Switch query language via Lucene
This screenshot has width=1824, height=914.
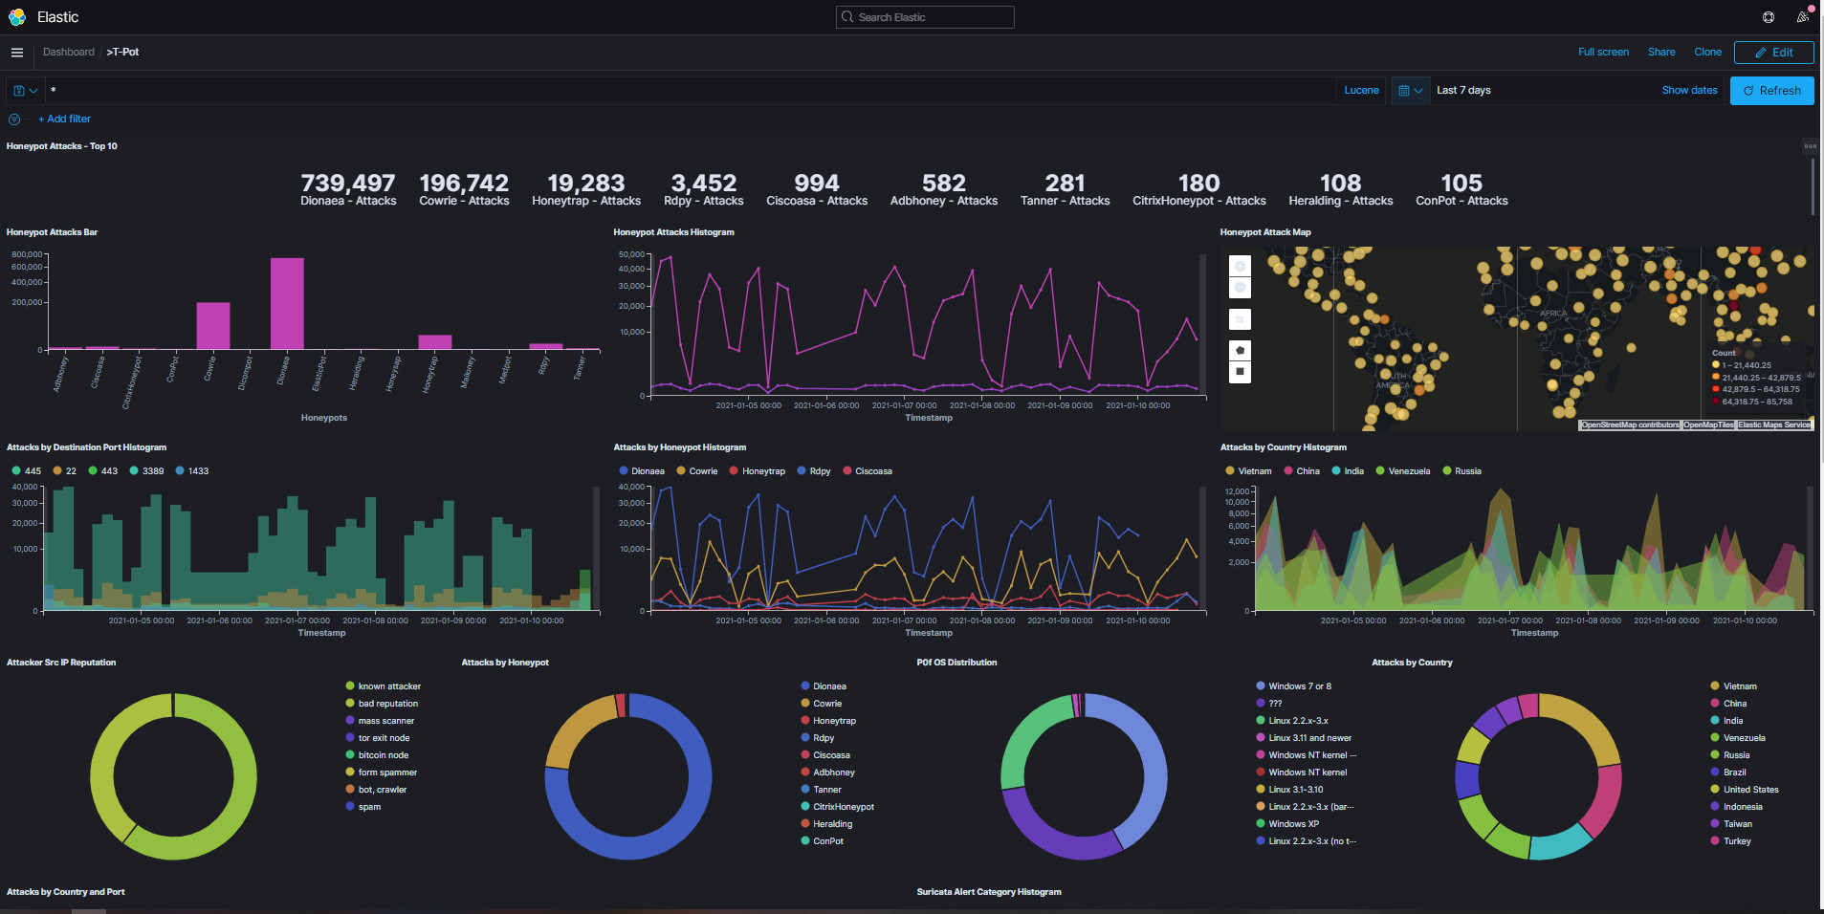click(x=1361, y=91)
